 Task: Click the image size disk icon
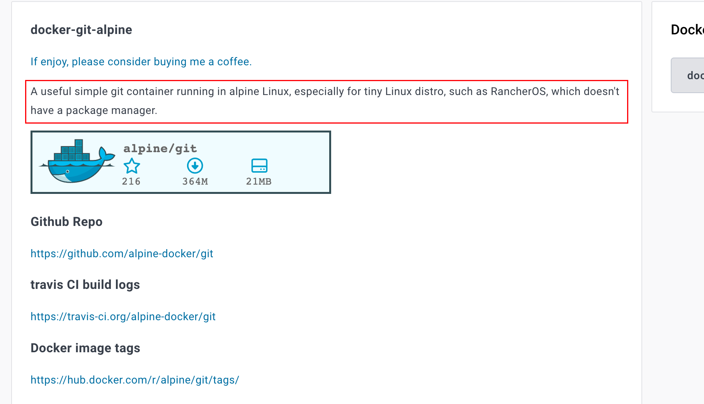tap(259, 166)
